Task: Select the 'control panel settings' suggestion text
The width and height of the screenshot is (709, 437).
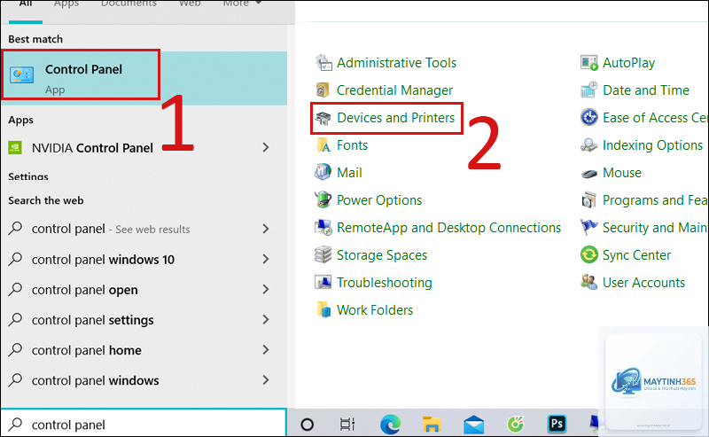Action: pos(92,320)
